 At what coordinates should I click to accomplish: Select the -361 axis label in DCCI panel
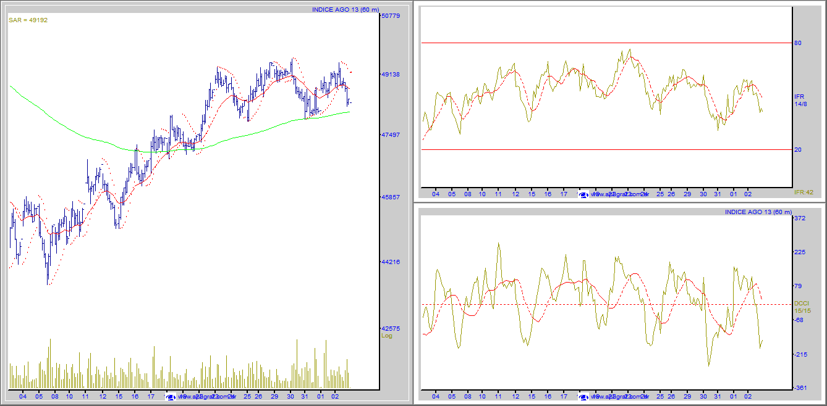point(800,388)
